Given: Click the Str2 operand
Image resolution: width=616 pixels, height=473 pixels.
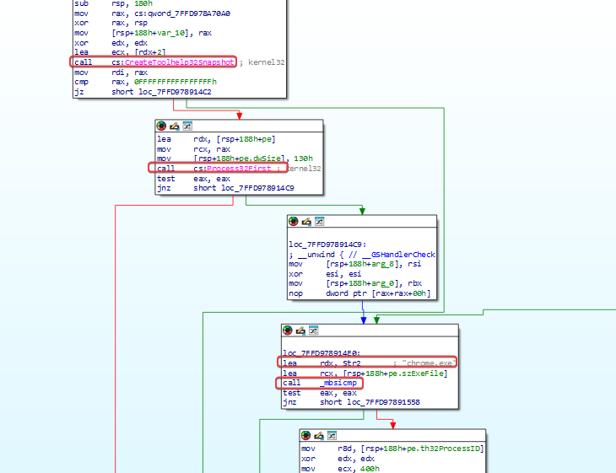Looking at the screenshot, I should [352, 363].
